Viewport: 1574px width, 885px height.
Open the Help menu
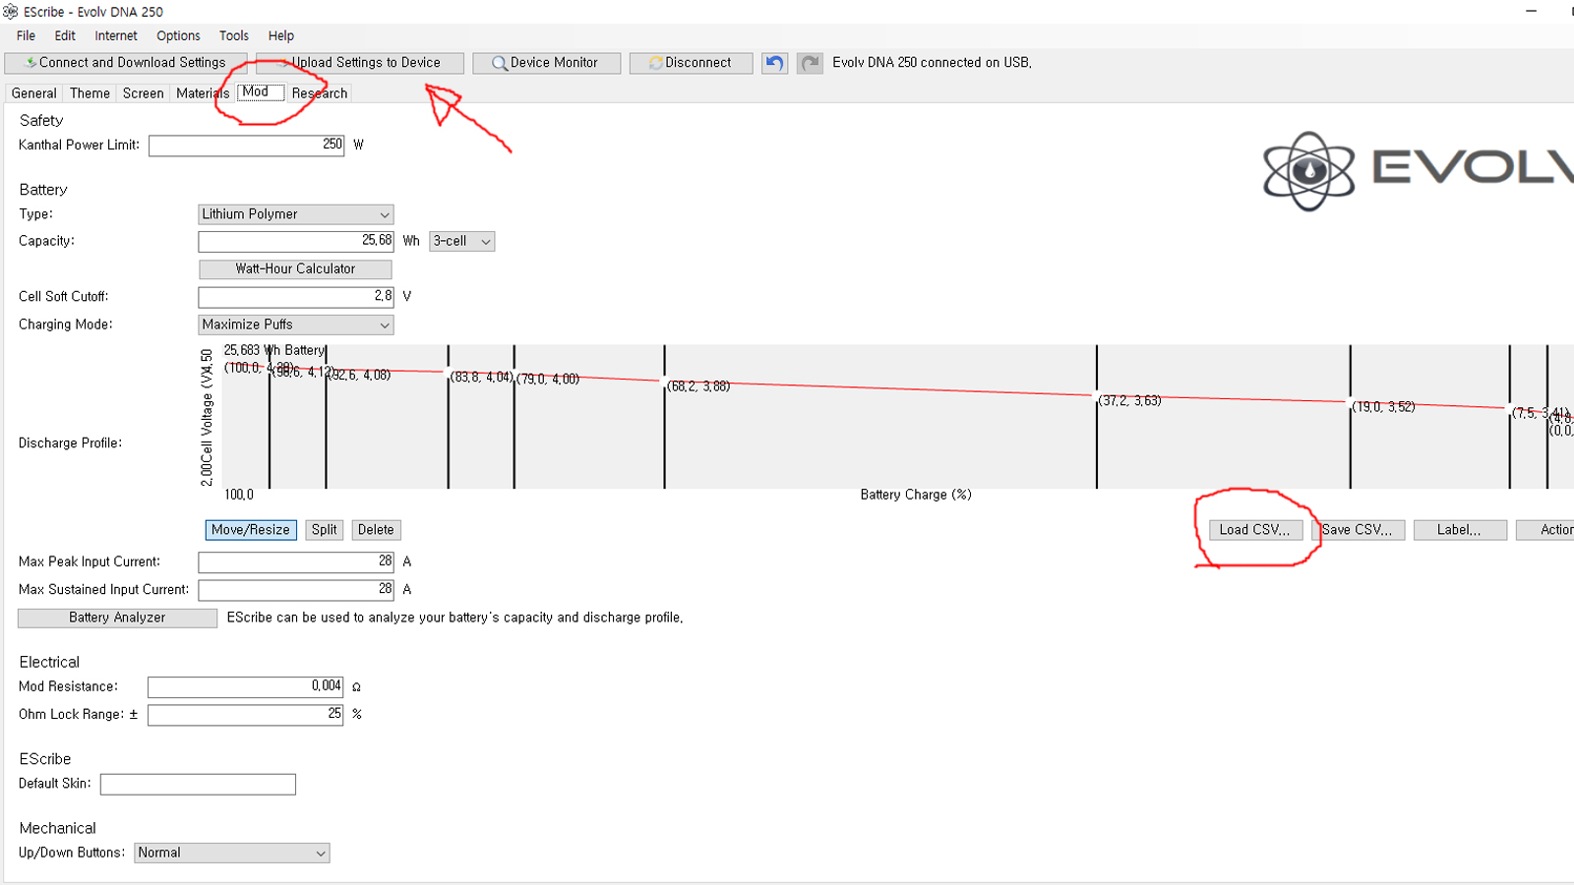[281, 35]
